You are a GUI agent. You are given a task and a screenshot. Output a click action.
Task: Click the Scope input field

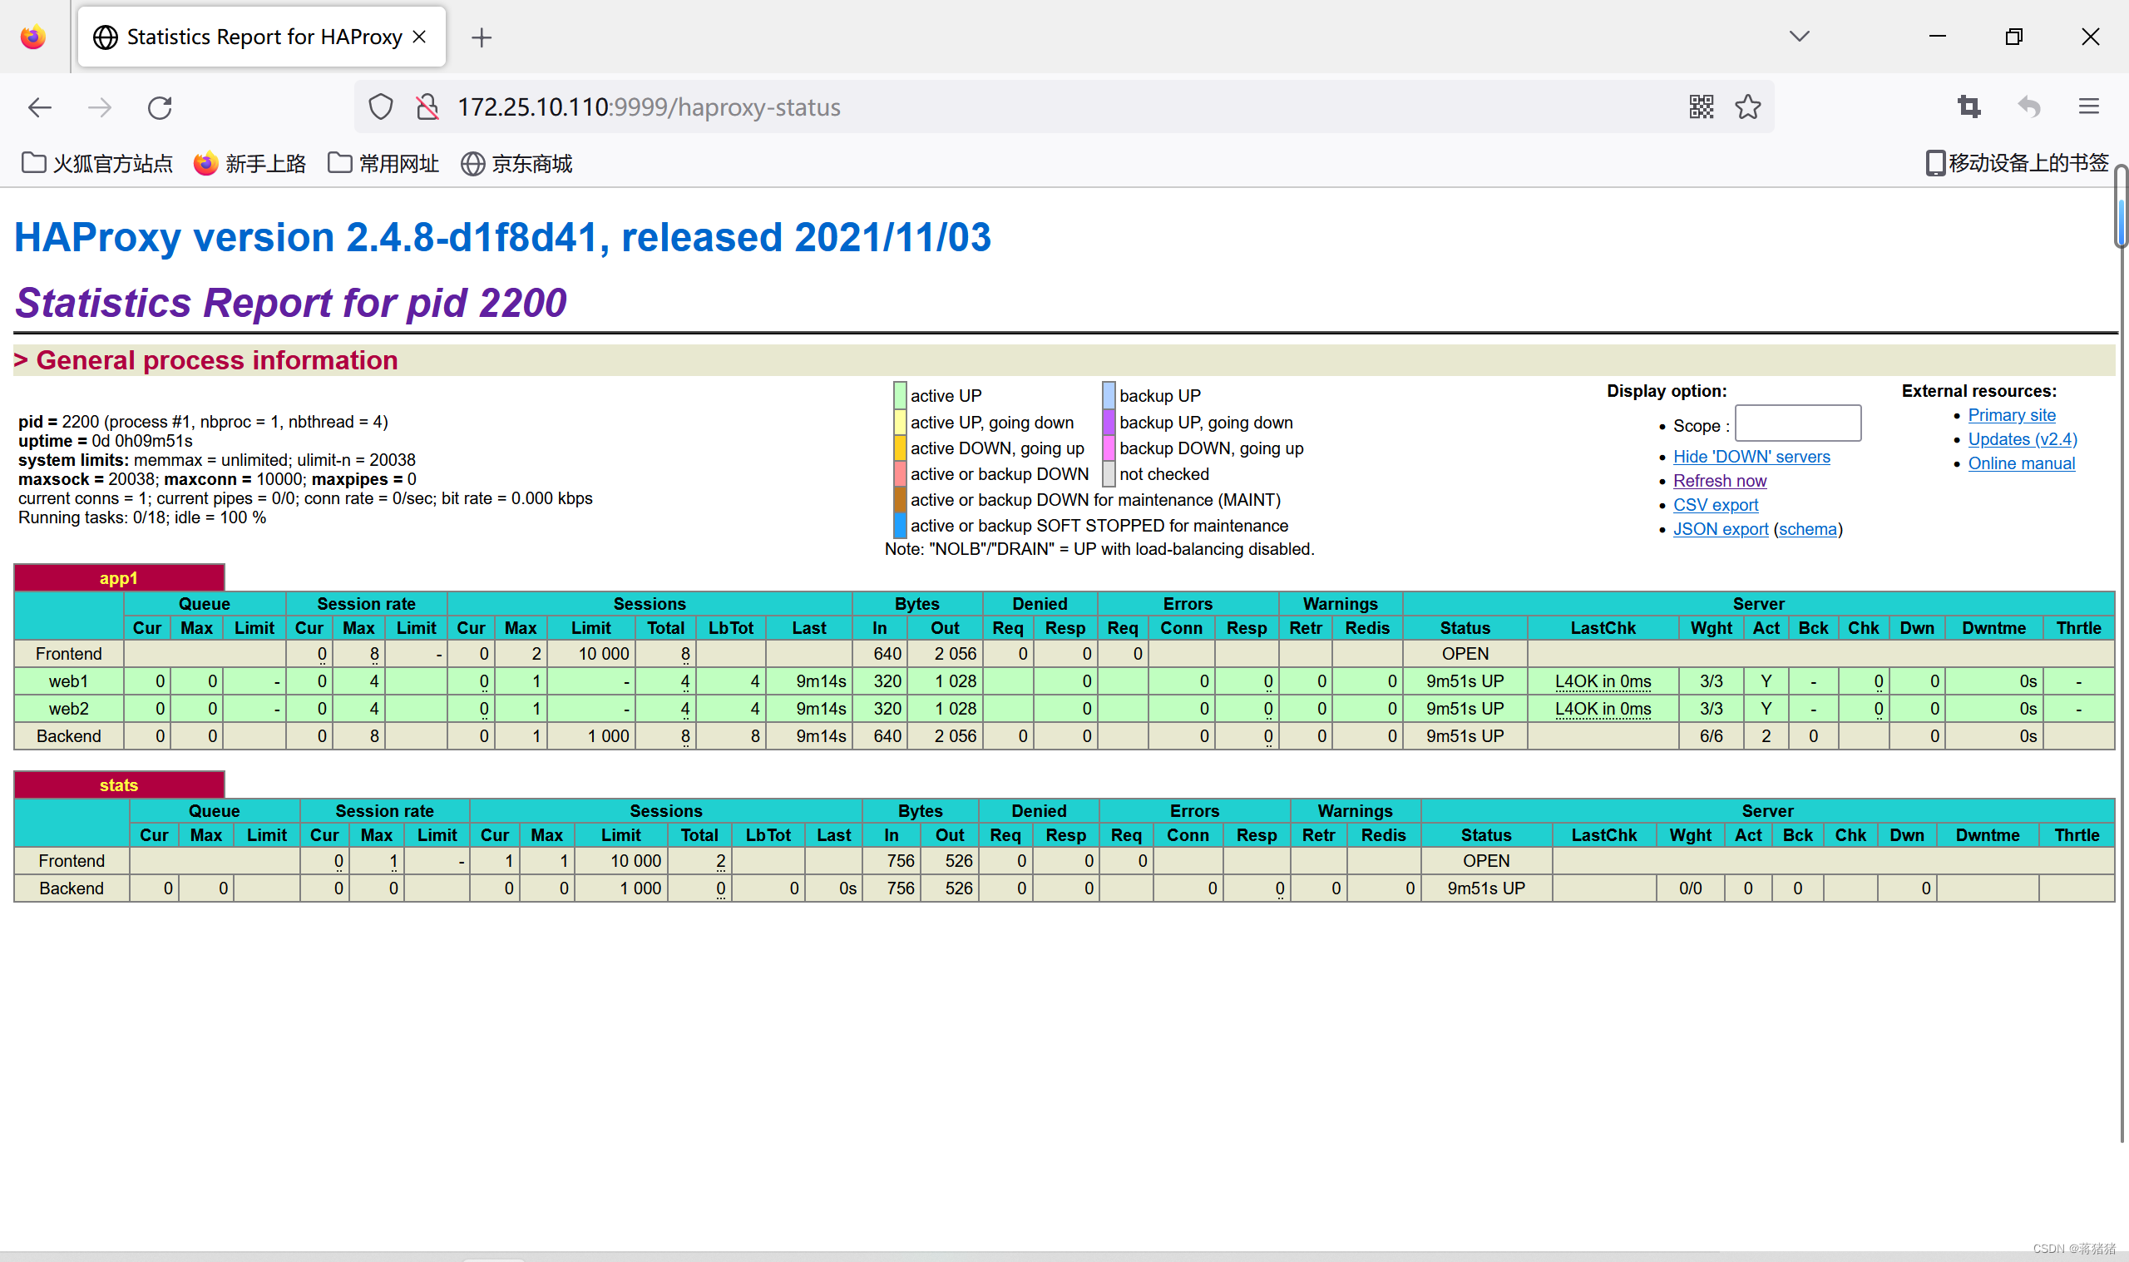click(x=1796, y=423)
